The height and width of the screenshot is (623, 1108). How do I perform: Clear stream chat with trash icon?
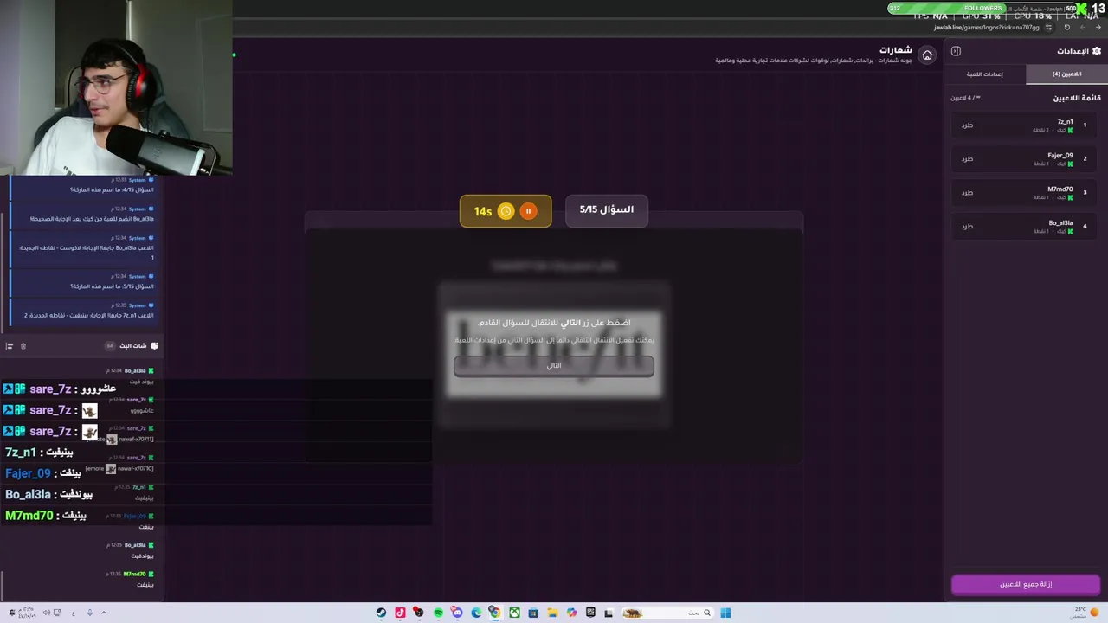click(23, 346)
